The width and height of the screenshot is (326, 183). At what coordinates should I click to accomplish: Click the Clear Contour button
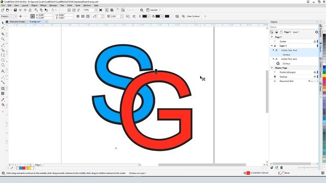click(193, 16)
